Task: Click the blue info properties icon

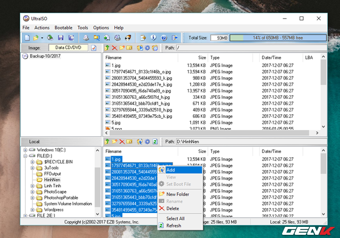Action: [x=154, y=38]
